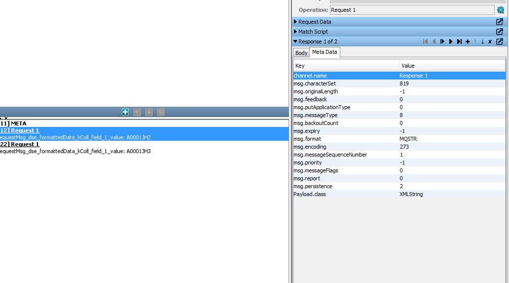Add a new response with plus icon

click(468, 41)
